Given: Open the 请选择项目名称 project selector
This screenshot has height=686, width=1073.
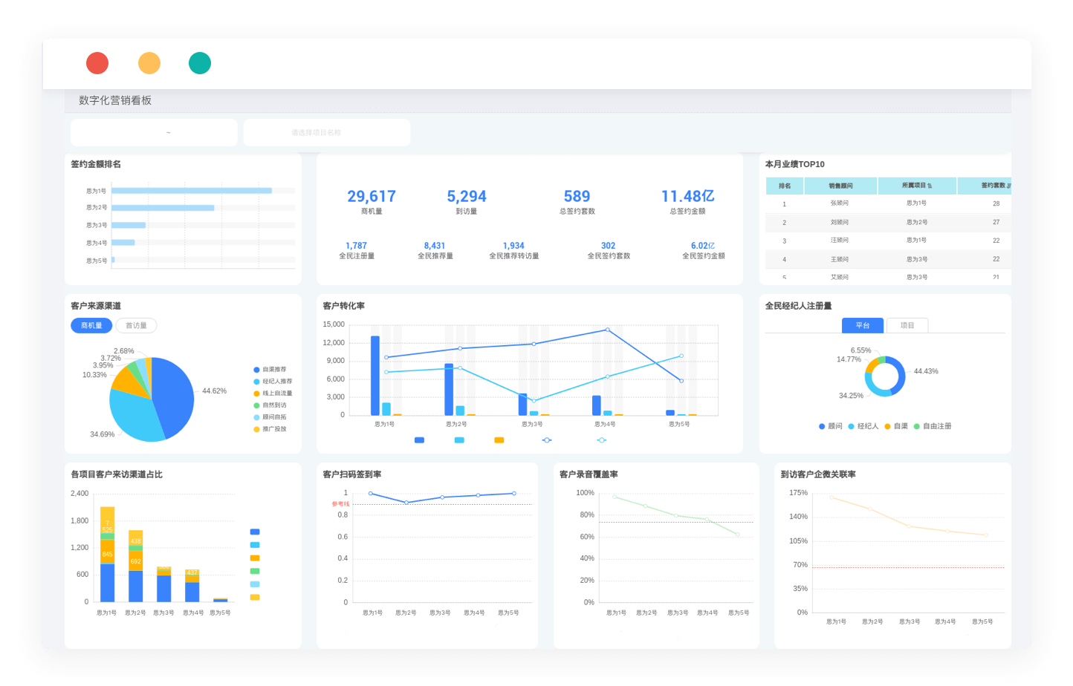Looking at the screenshot, I should click(327, 133).
